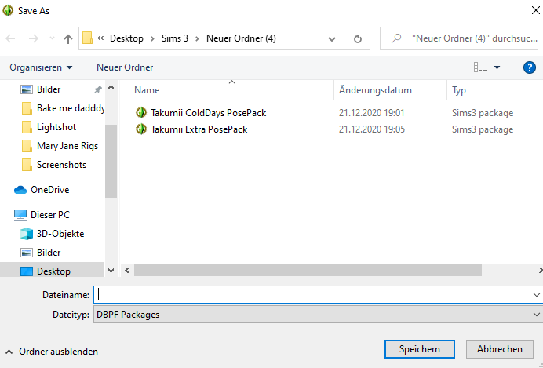Image resolution: width=543 pixels, height=368 pixels.
Task: Open the Dateityp DBPF Packages dropdown
Action: [x=318, y=315]
